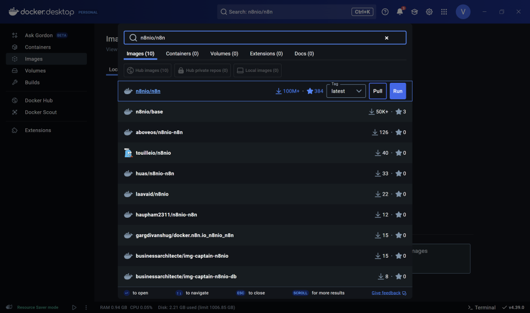Click the Resource Saver mode leaf icon
Image resolution: width=530 pixels, height=313 pixels.
(9, 307)
